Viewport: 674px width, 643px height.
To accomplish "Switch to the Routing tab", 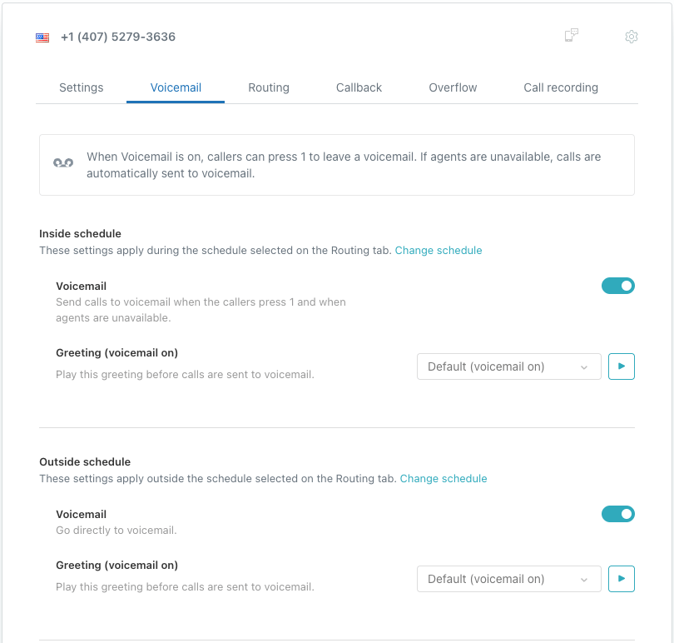I will click(x=269, y=87).
